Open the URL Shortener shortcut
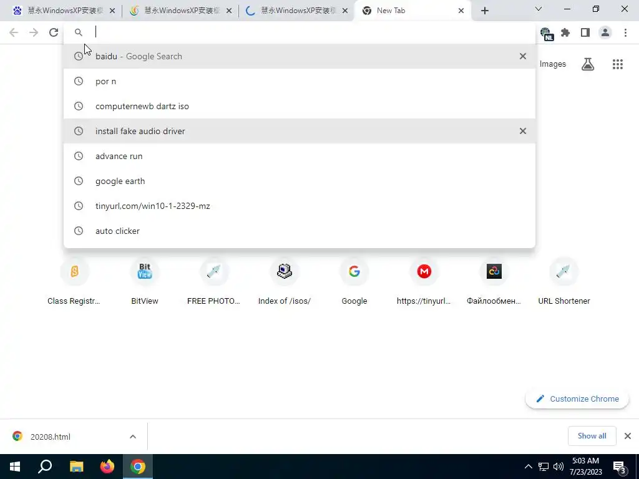Image resolution: width=639 pixels, height=479 pixels. pos(564,281)
